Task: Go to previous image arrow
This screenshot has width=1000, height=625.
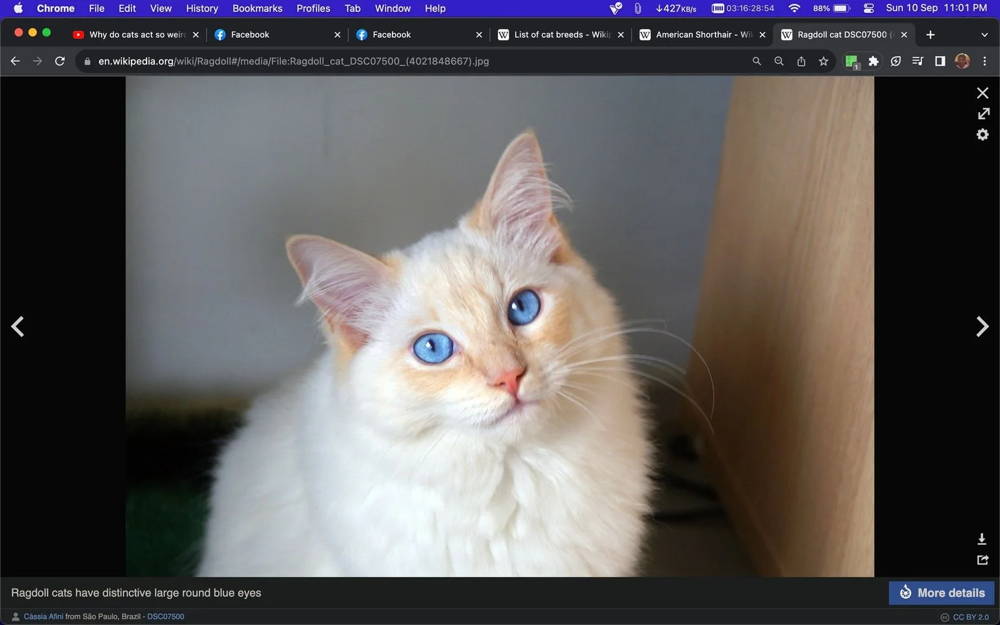Action: click(x=18, y=327)
